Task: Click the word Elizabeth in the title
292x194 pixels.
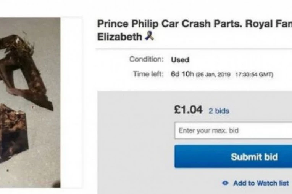Action: pos(119,37)
